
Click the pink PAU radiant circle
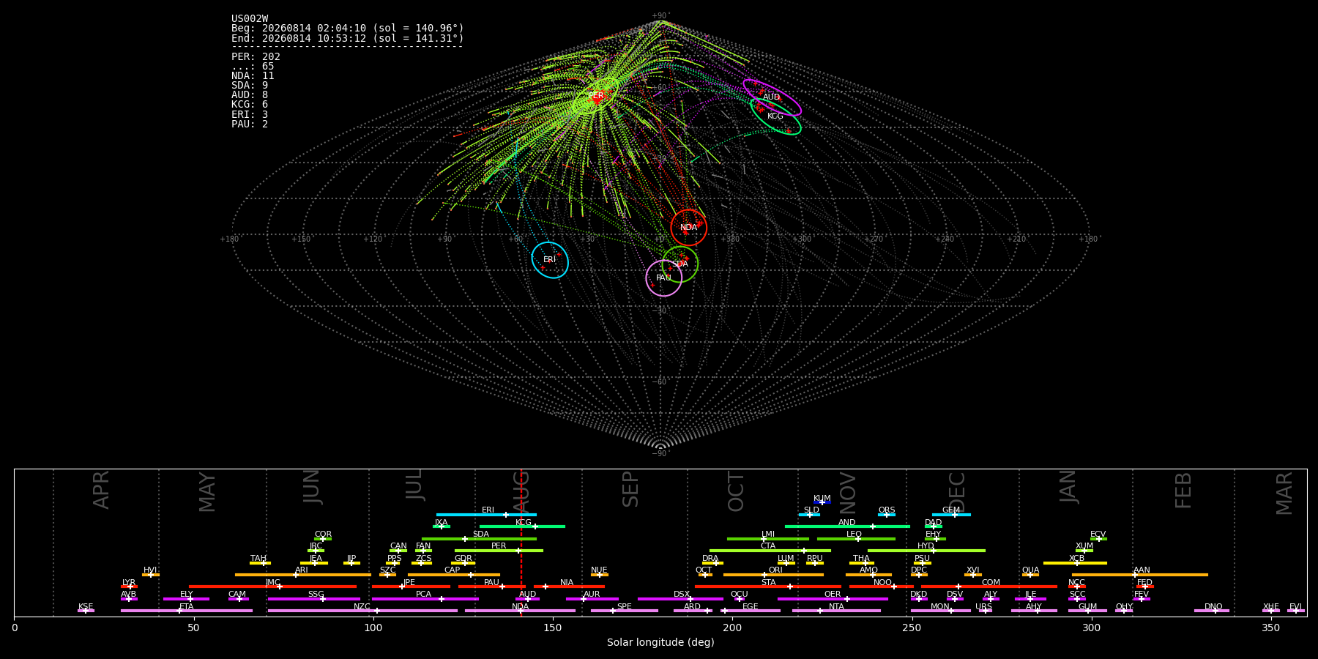tap(664, 278)
